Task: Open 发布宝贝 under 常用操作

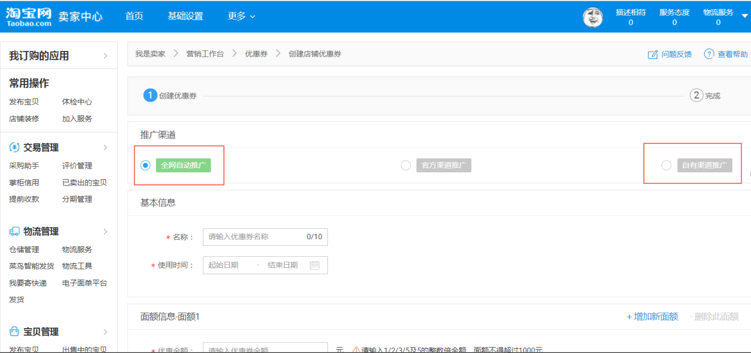Action: [x=24, y=102]
